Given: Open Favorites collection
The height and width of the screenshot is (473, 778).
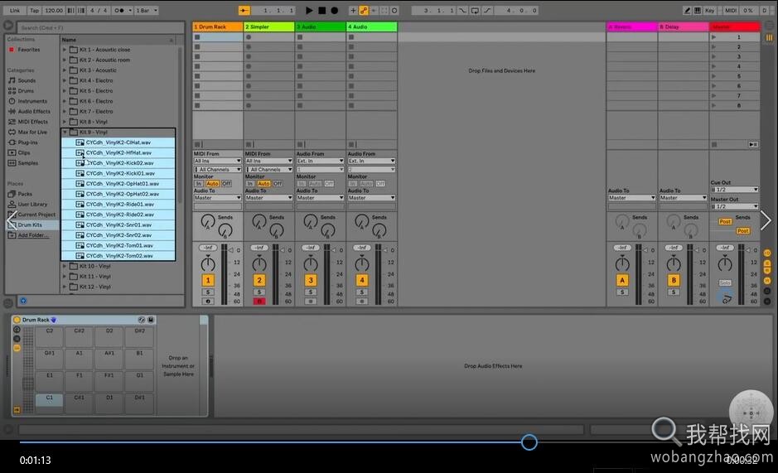Looking at the screenshot, I should point(28,50).
